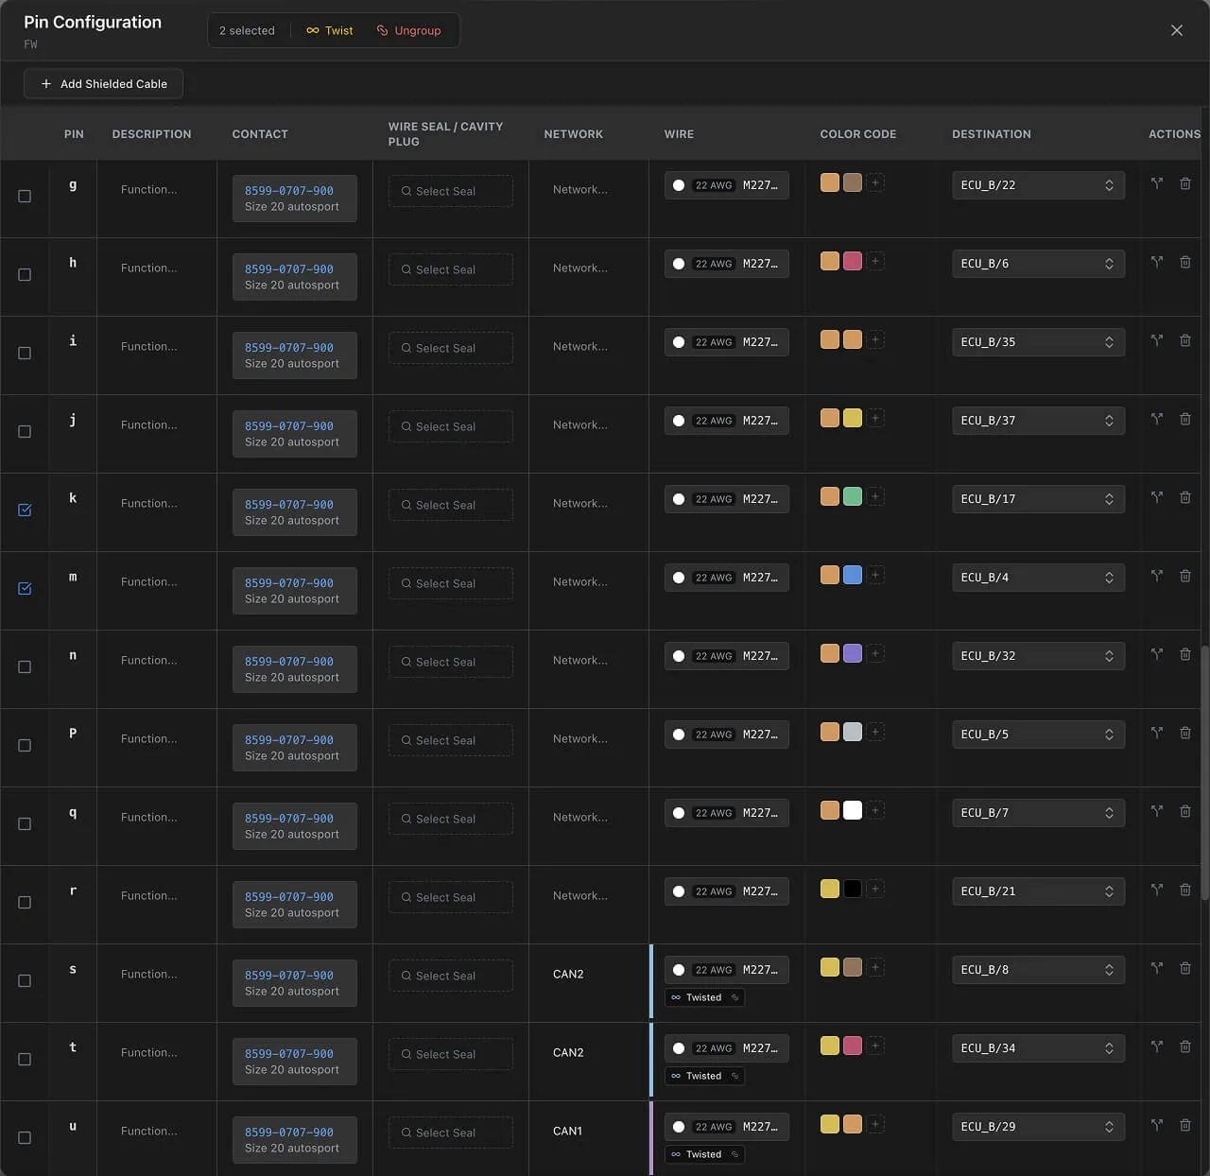Click split icon for pin r
Viewport: 1210px width, 1176px height.
[x=1157, y=890]
